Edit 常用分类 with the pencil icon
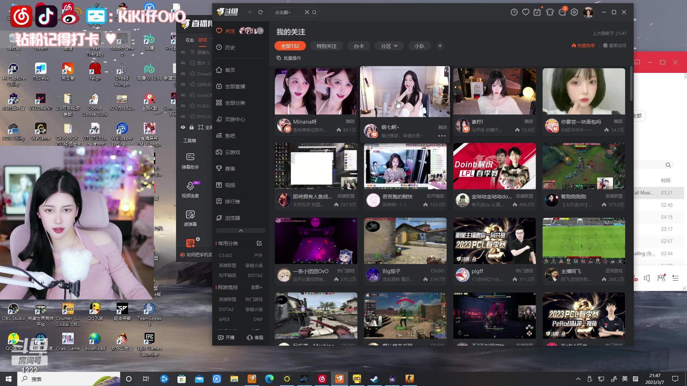The width and height of the screenshot is (687, 386). [259, 243]
